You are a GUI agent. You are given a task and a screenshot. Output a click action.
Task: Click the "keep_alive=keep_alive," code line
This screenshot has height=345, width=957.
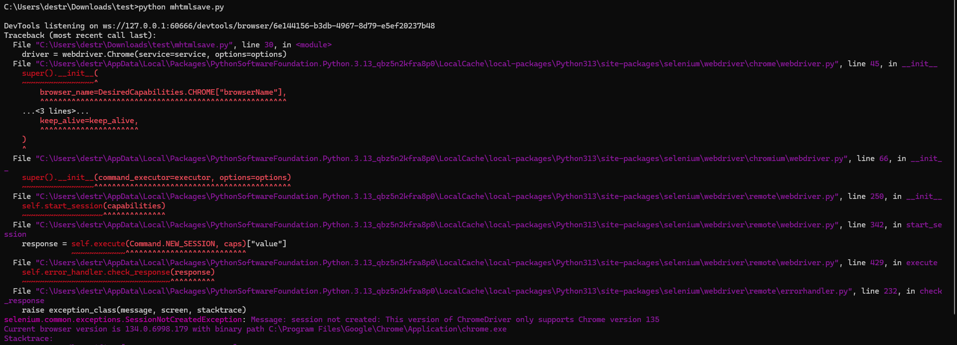(x=89, y=121)
